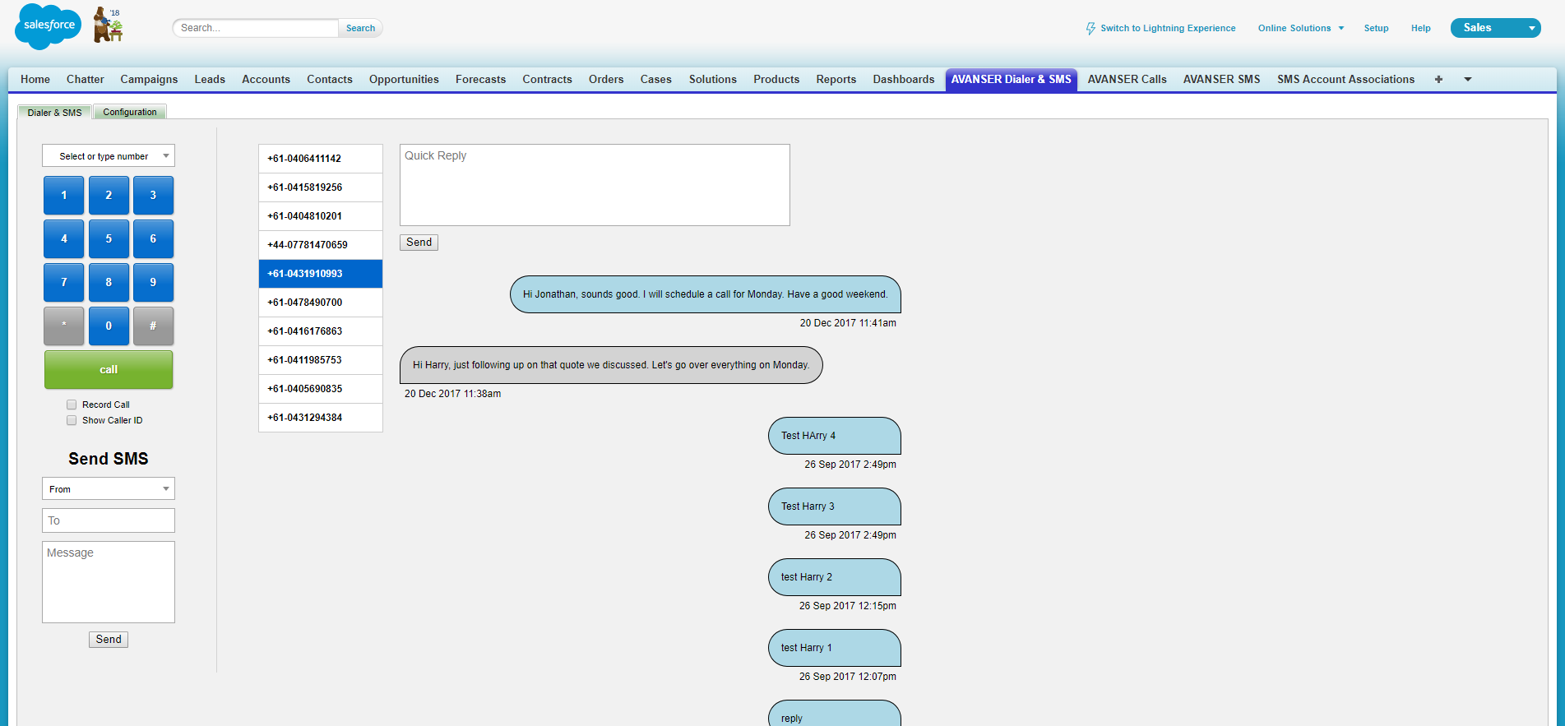Select conversation +61-0415819256
This screenshot has height=726, width=1565.
(321, 187)
